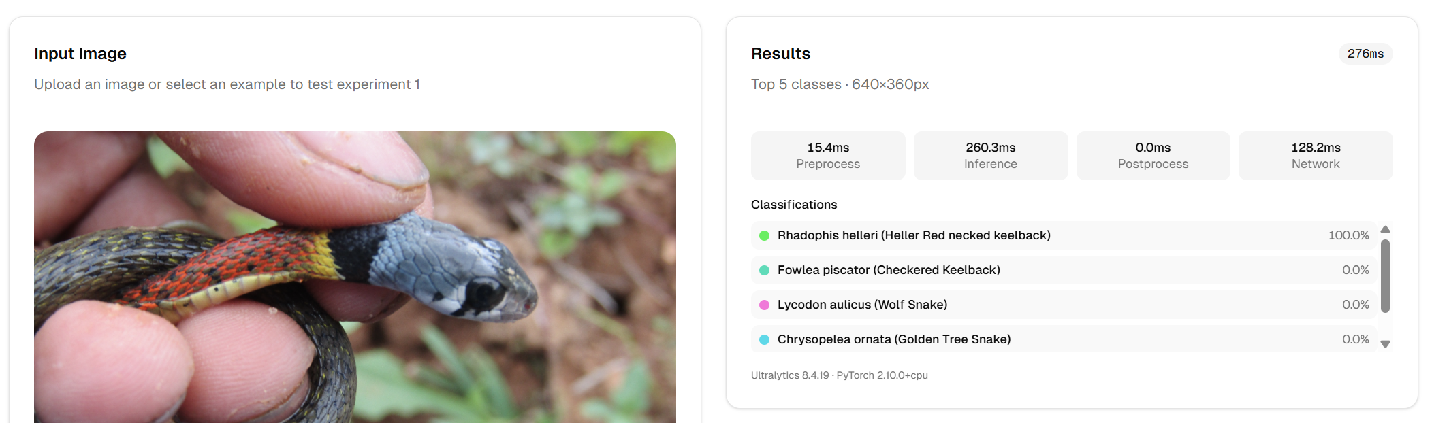Toggle the Lycodon aulicus classification row
This screenshot has height=423, width=1432.
tap(1021, 305)
